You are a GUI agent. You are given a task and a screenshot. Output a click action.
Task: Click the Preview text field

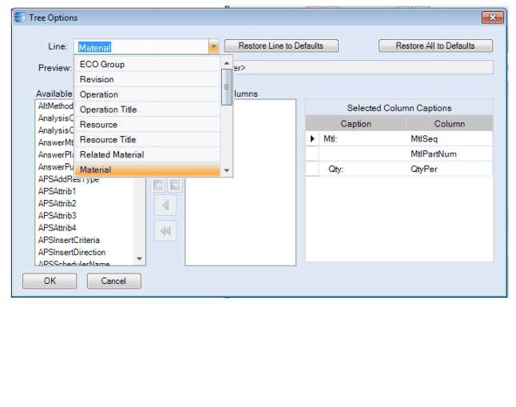363,67
